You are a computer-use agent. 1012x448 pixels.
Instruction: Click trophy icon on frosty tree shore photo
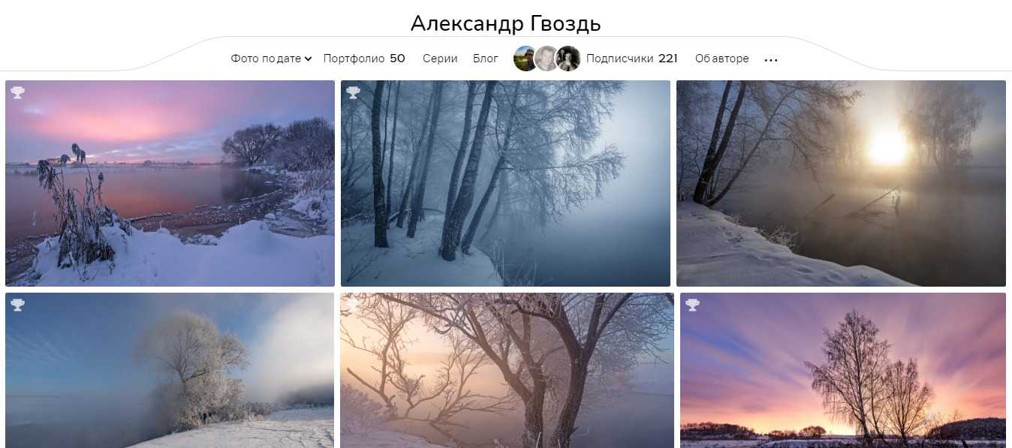coord(17,305)
